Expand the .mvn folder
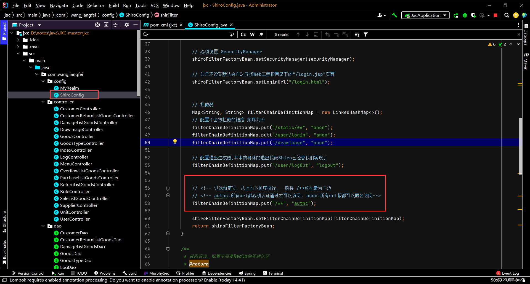Screen dimensions: 530x284 18,47
